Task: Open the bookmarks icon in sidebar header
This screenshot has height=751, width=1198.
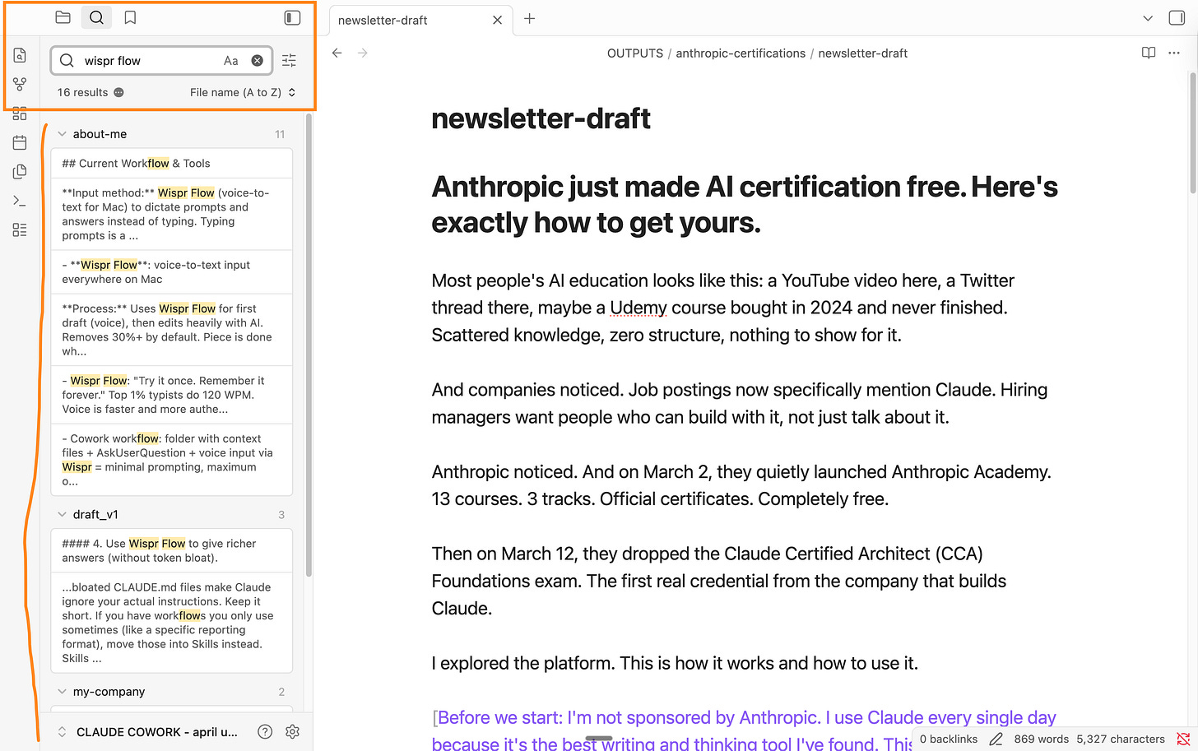Action: 130,17
